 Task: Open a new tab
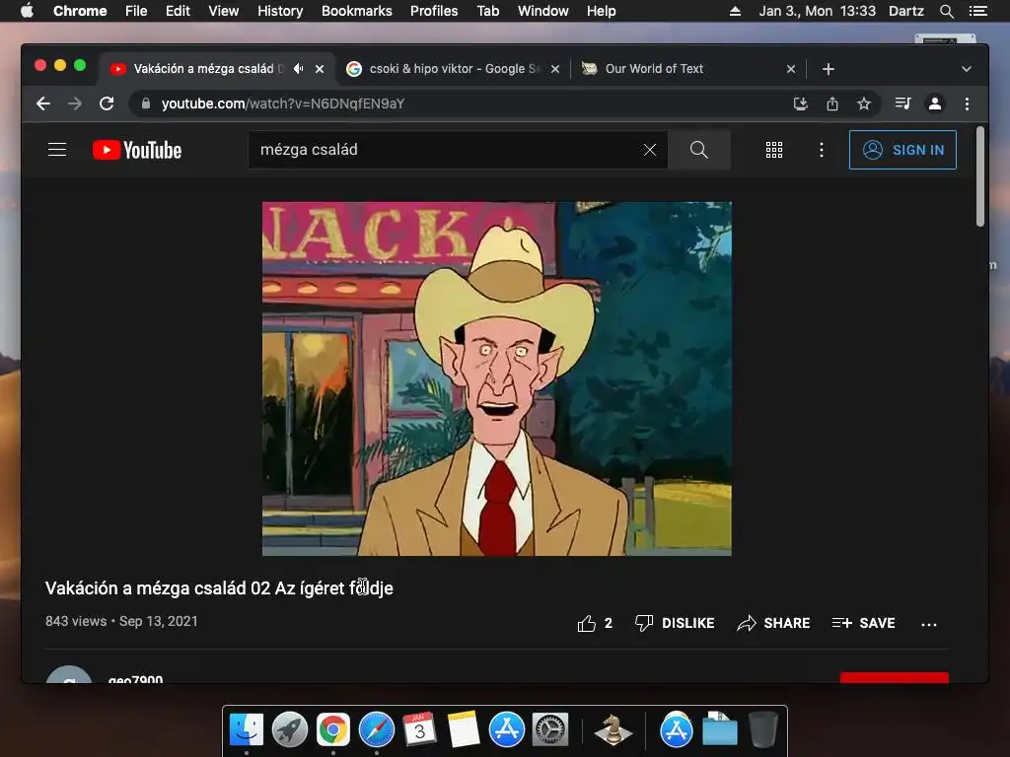click(829, 69)
